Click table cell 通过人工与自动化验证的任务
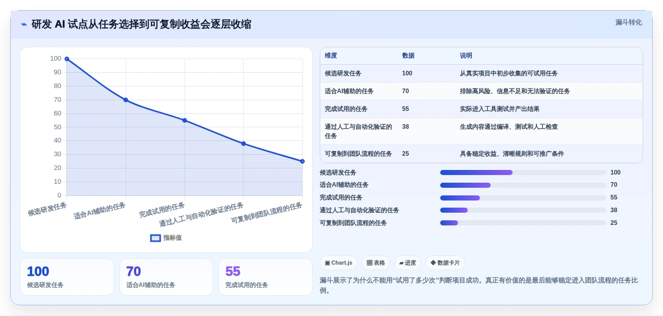 359,131
